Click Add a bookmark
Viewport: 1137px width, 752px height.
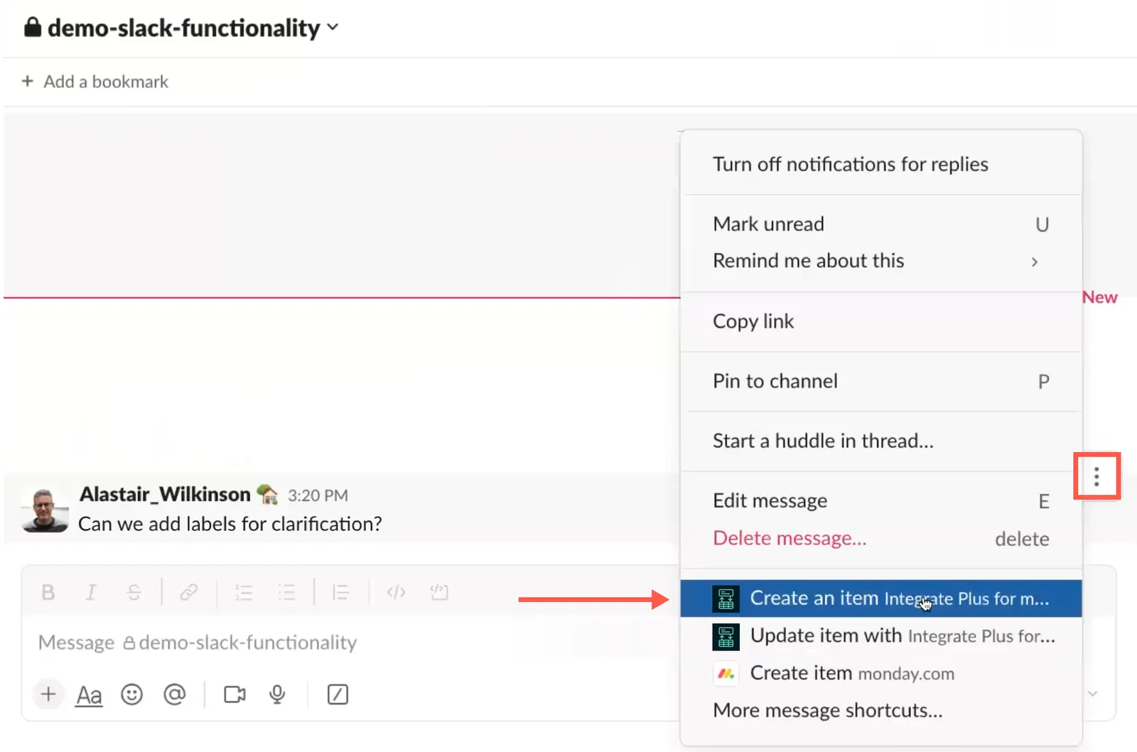coord(95,82)
